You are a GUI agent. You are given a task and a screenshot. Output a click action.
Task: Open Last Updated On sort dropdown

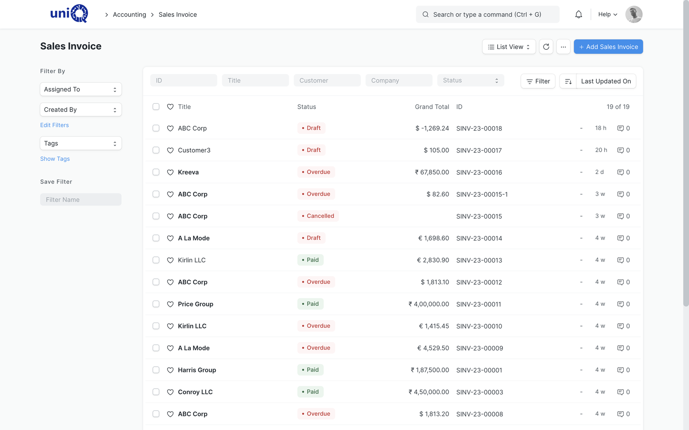click(x=606, y=81)
